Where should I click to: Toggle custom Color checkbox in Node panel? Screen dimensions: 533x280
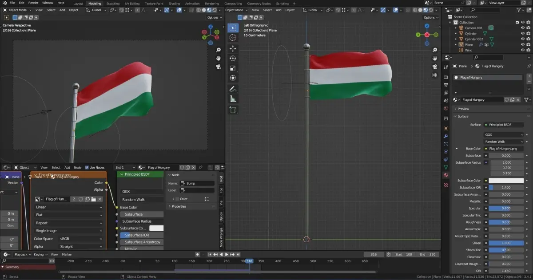click(x=177, y=199)
